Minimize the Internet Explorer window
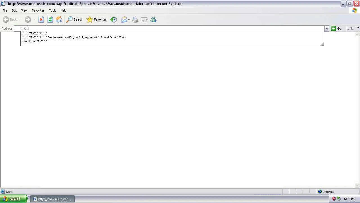This screenshot has width=360, height=203. pyautogui.click(x=343, y=4)
